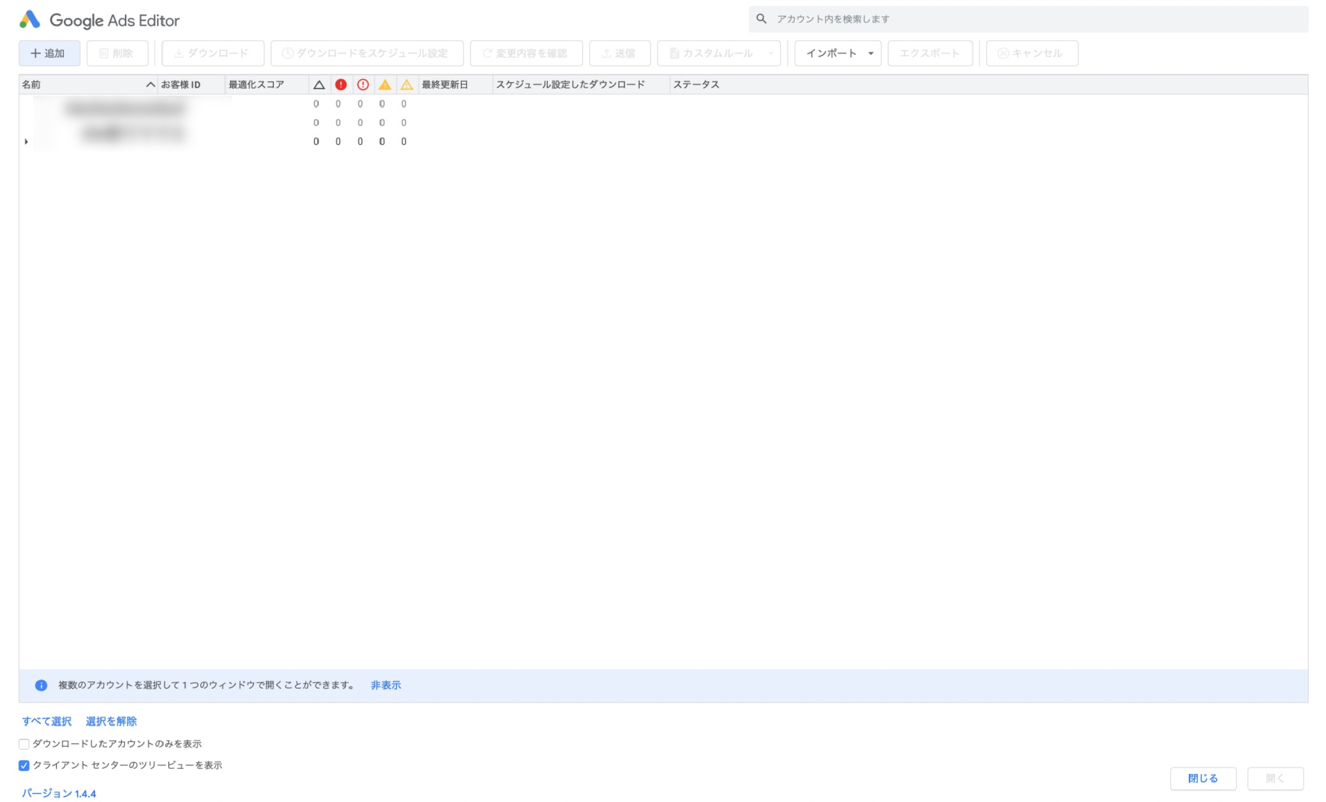Click the アカウント内を検索します search field
This screenshot has width=1326, height=802.
point(1033,19)
